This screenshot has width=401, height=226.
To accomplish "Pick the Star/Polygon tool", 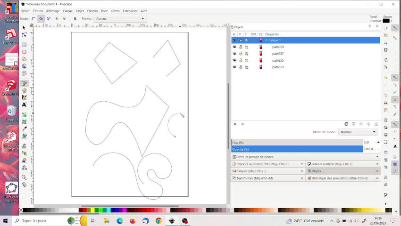I will pyautogui.click(x=24, y=59).
